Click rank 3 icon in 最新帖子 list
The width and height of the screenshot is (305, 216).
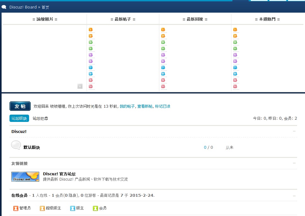91,42
